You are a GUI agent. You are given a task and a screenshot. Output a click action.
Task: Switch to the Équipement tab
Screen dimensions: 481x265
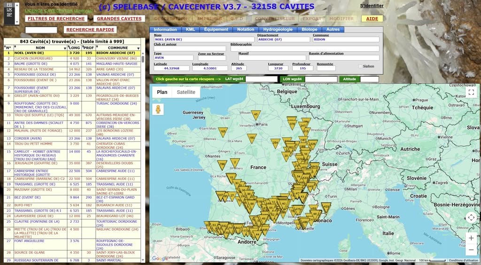[x=216, y=30]
